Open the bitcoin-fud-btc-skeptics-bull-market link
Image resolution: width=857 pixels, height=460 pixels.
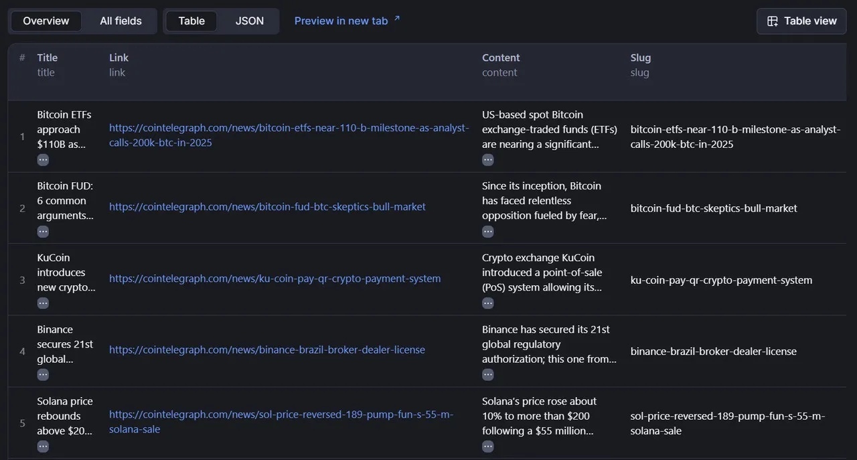(x=267, y=207)
